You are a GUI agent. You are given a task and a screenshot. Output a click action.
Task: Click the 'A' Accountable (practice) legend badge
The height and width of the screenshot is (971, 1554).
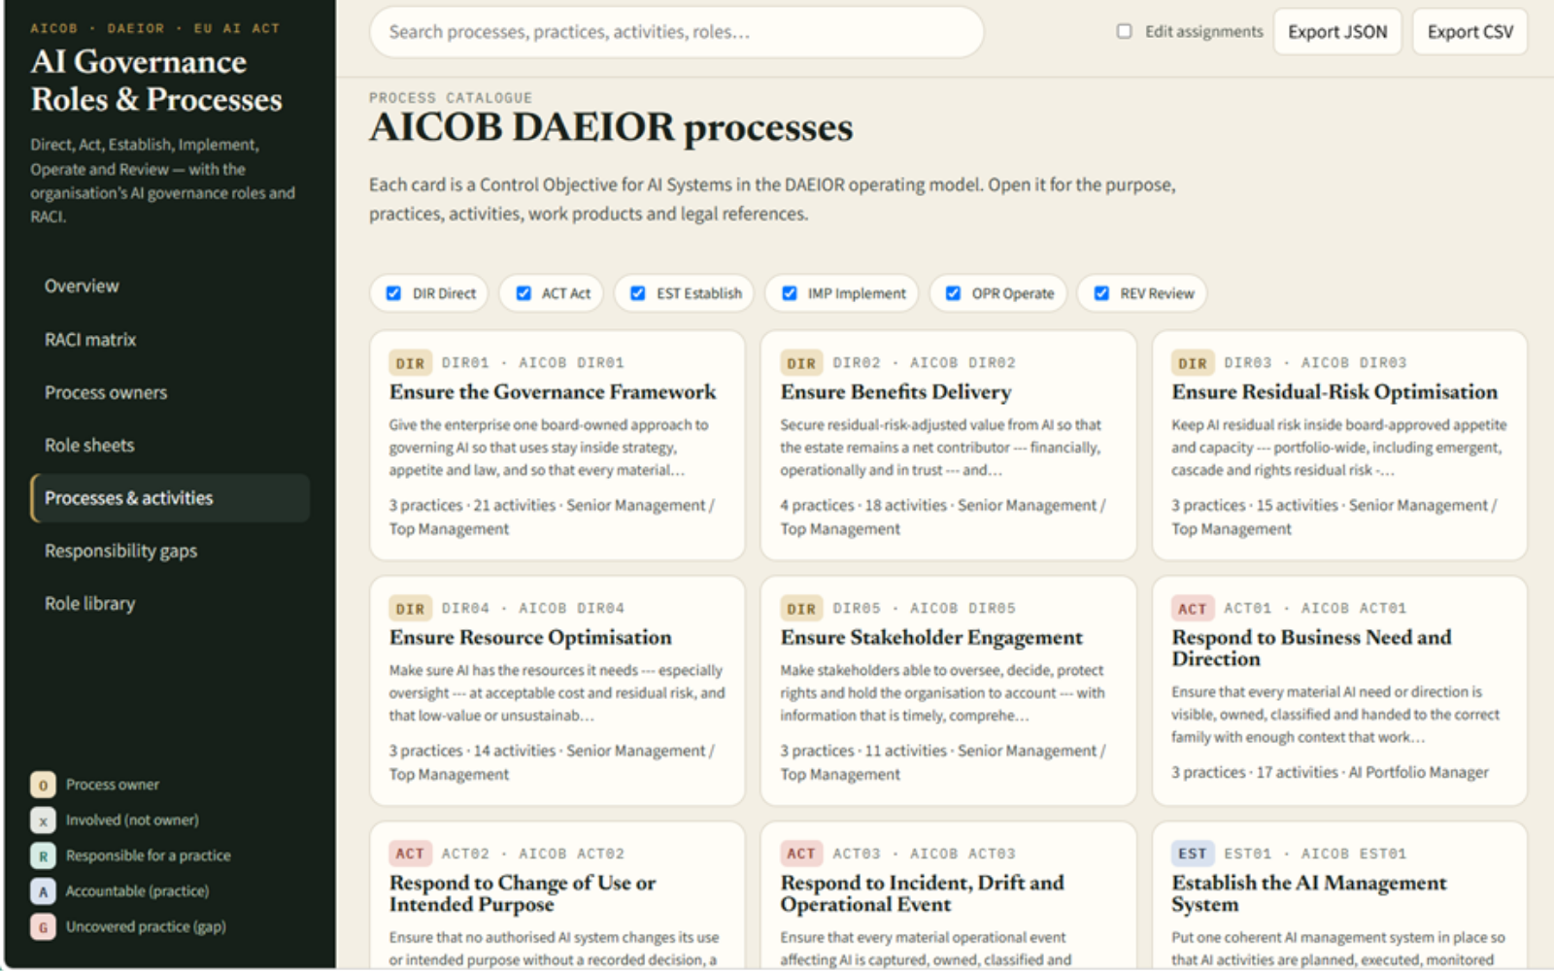point(43,891)
